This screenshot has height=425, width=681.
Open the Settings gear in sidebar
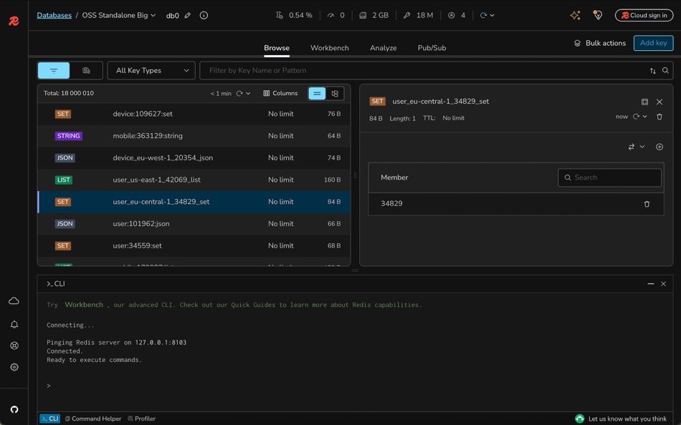(x=14, y=367)
